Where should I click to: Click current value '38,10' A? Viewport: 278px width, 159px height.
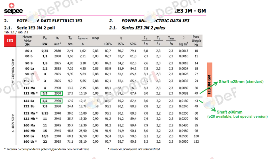point(83,142)
